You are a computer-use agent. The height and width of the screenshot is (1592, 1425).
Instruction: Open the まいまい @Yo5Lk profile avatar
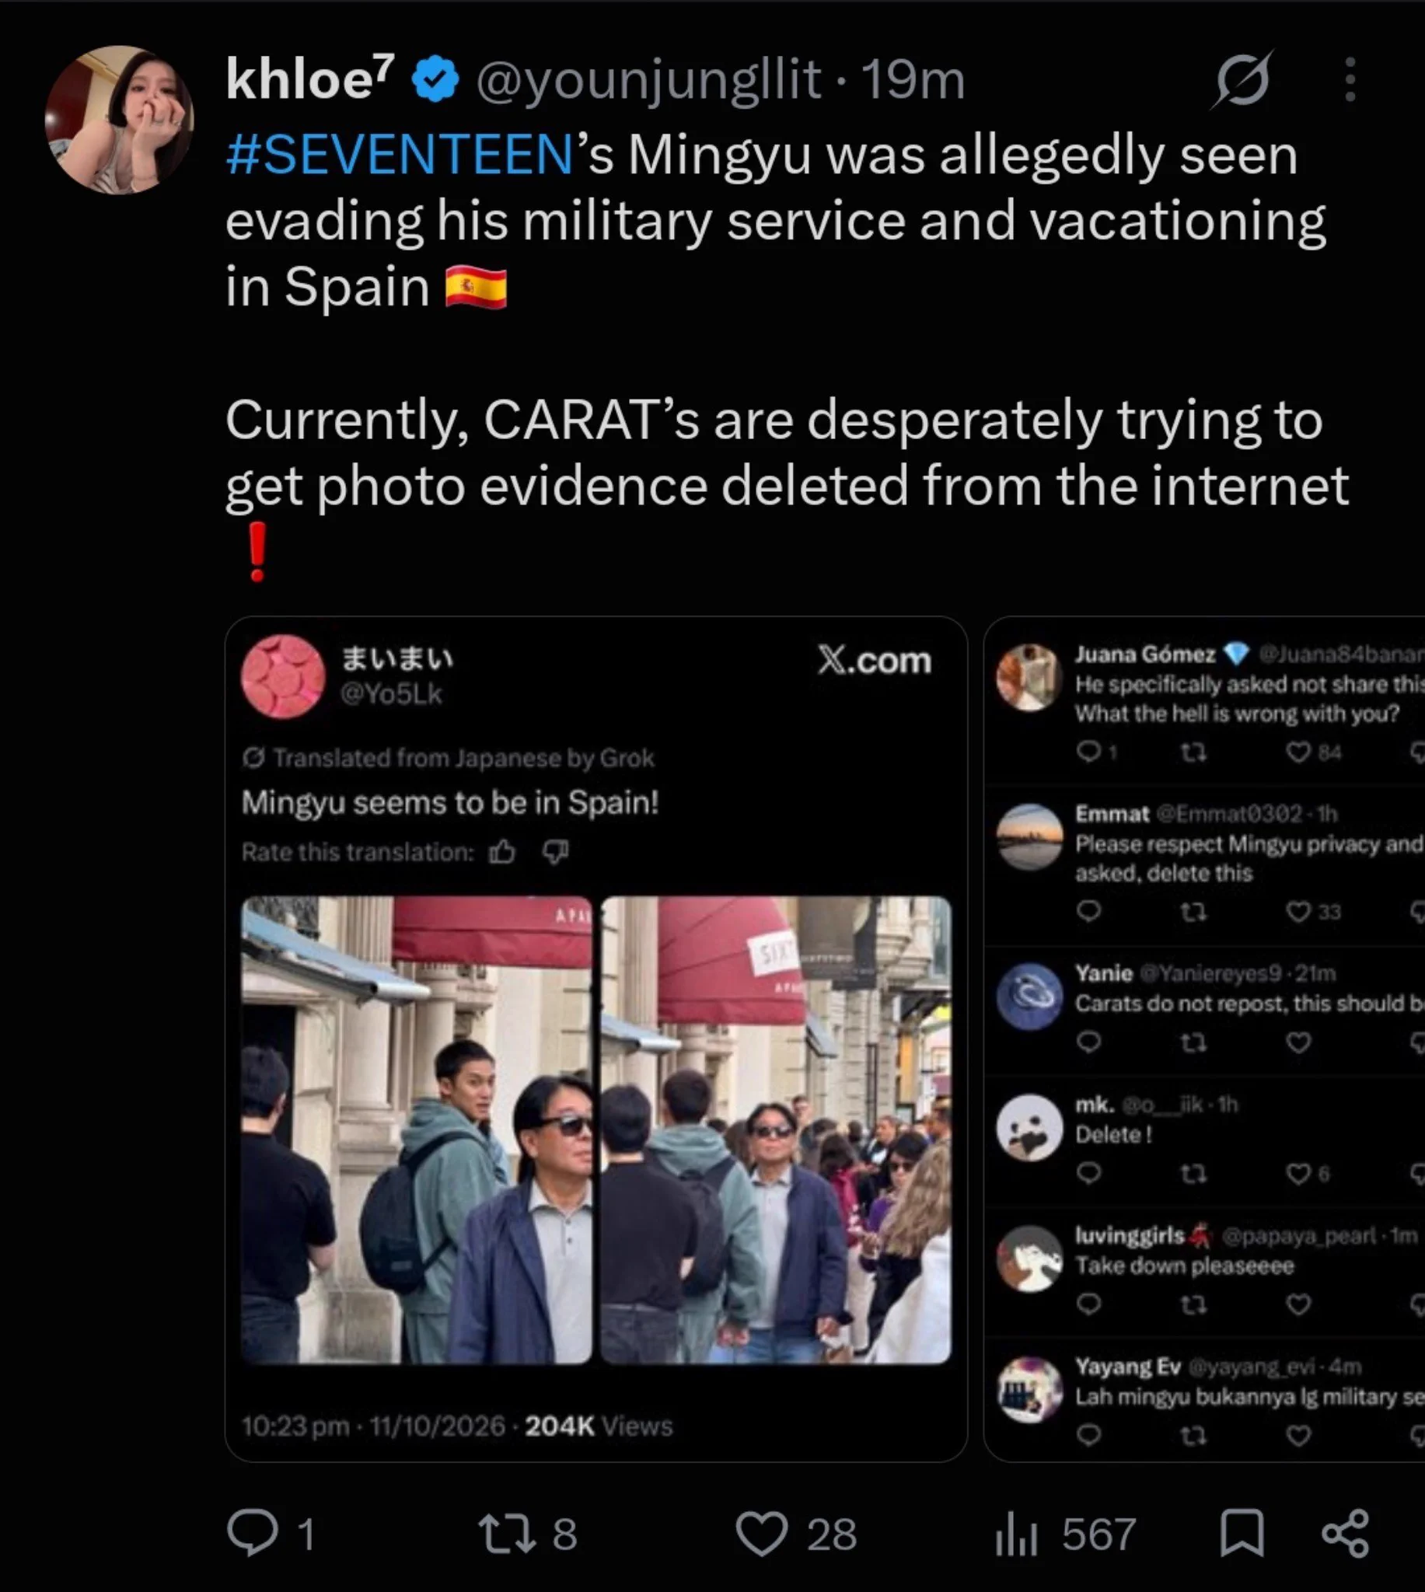click(283, 677)
